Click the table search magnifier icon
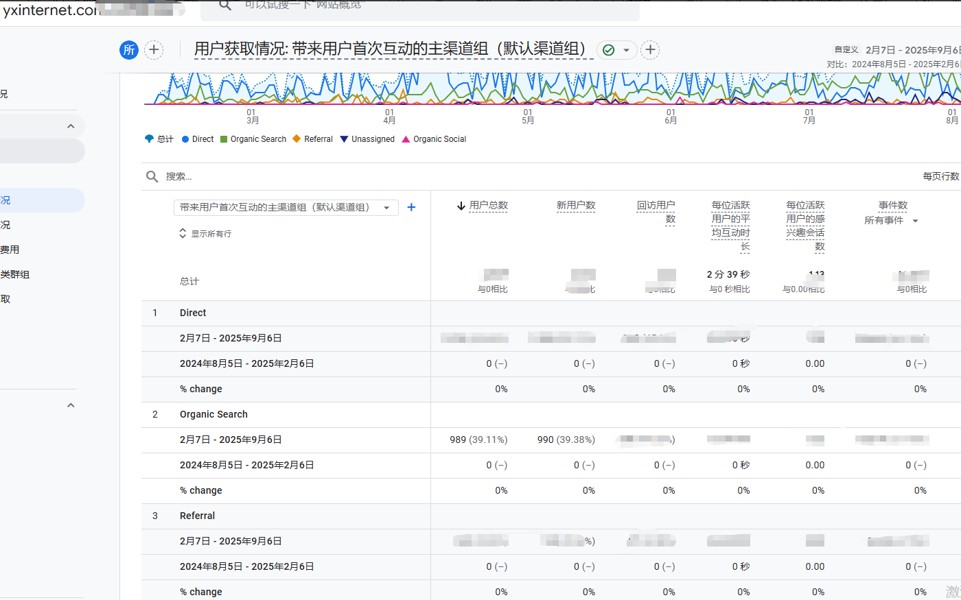Image resolution: width=961 pixels, height=600 pixels. [x=152, y=177]
